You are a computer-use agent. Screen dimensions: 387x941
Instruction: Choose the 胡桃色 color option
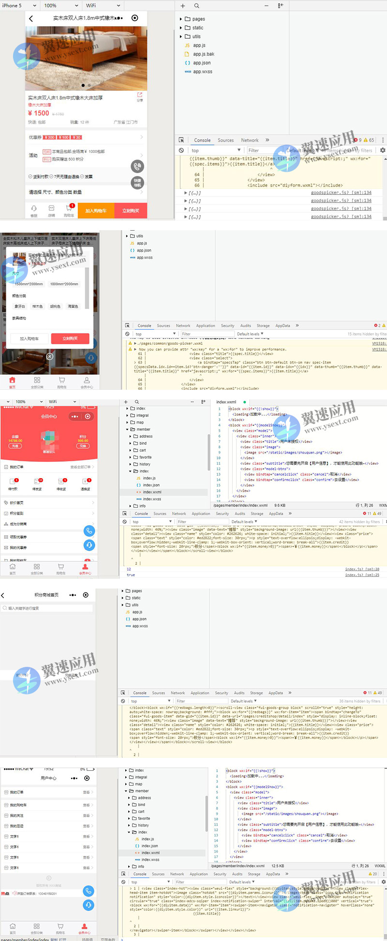[x=55, y=306]
